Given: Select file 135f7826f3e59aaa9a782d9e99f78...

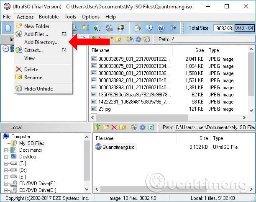Looking at the screenshot, I should 134,95.
